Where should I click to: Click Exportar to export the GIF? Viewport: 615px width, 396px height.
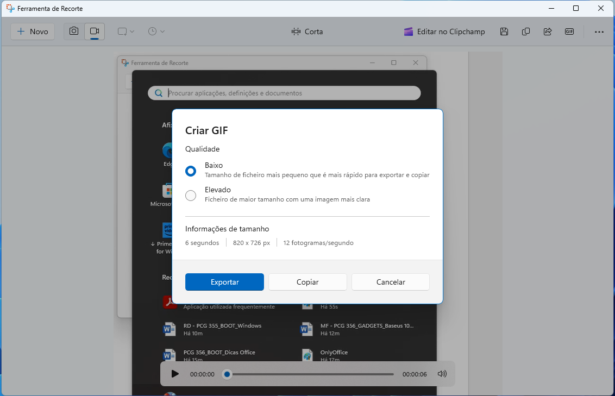pos(224,282)
